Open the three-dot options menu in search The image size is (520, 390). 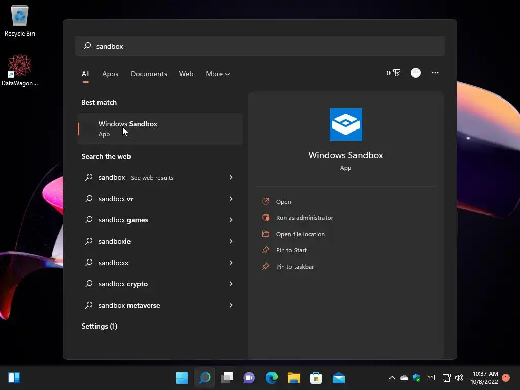435,73
